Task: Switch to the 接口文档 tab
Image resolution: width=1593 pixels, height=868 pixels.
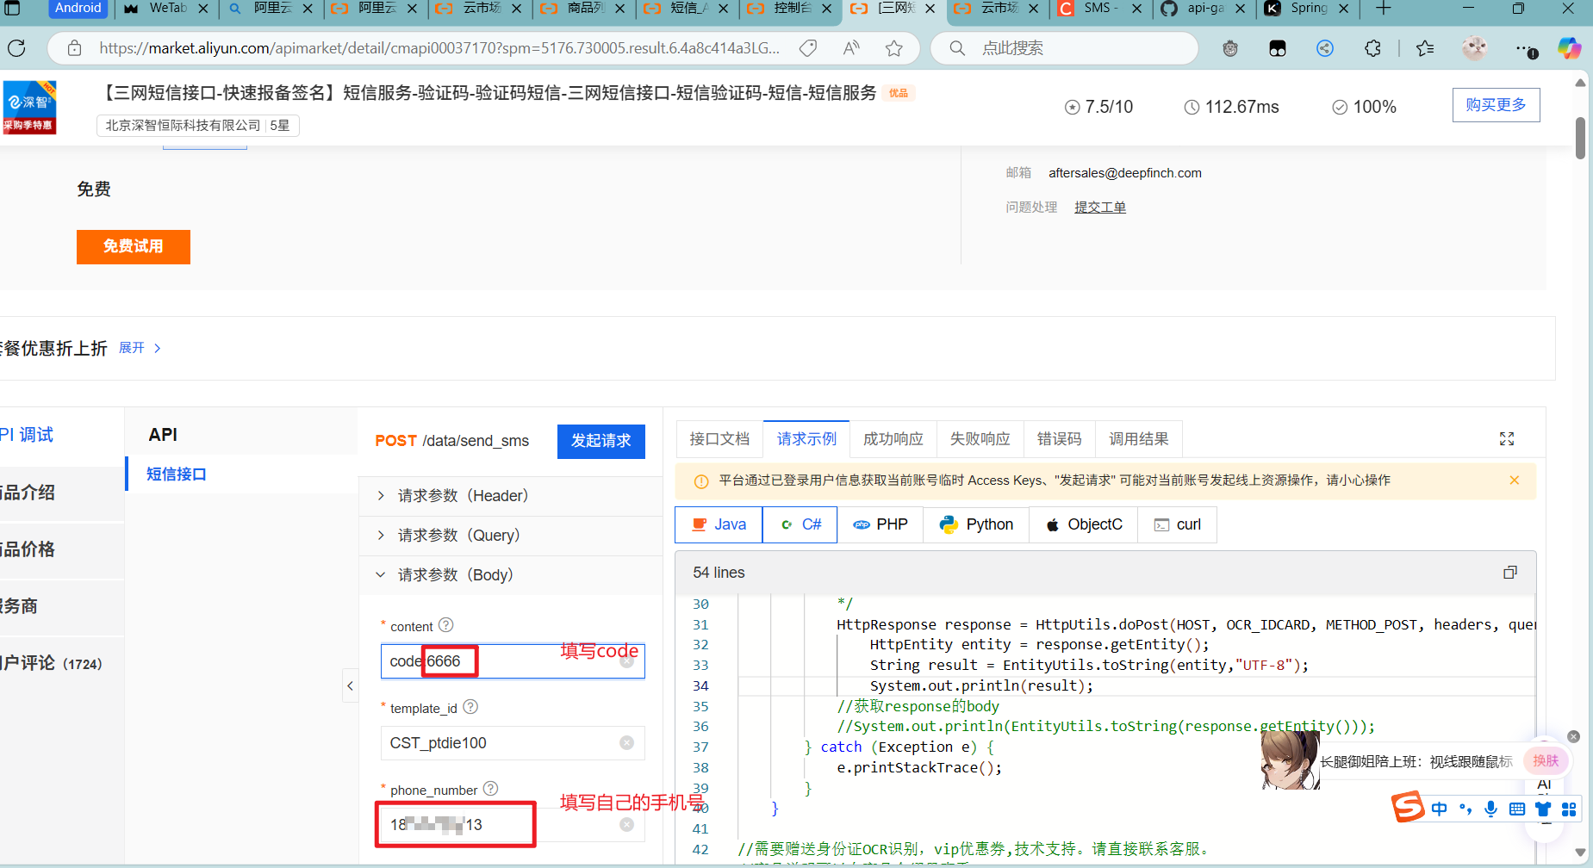Action: 719,439
